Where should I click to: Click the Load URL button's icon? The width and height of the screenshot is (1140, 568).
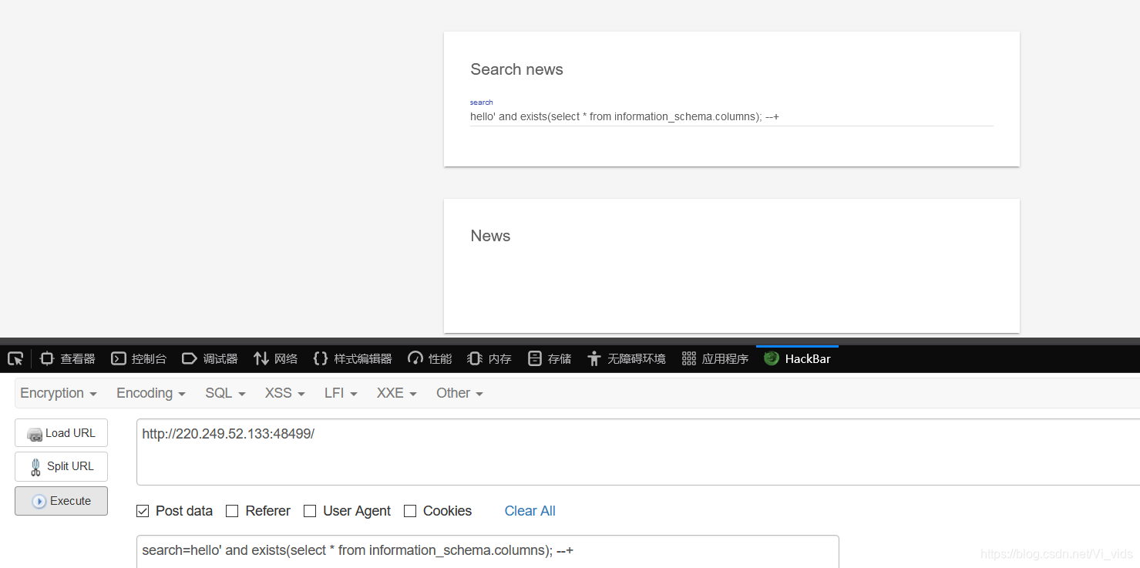pyautogui.click(x=35, y=434)
